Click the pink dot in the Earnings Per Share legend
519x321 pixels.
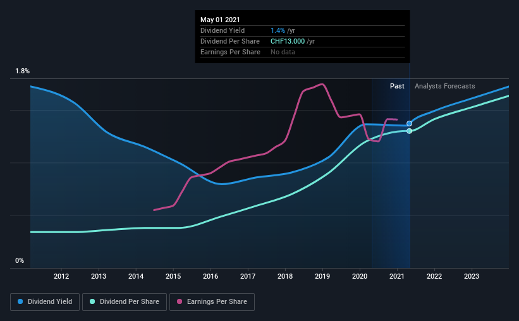click(179, 302)
